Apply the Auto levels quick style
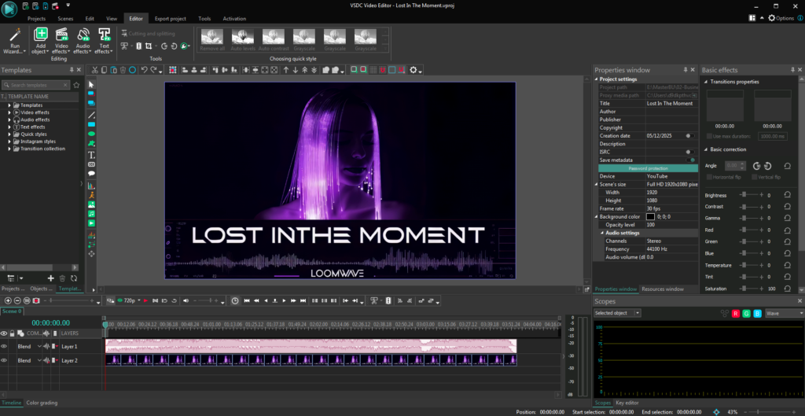805x416 pixels. (243, 40)
